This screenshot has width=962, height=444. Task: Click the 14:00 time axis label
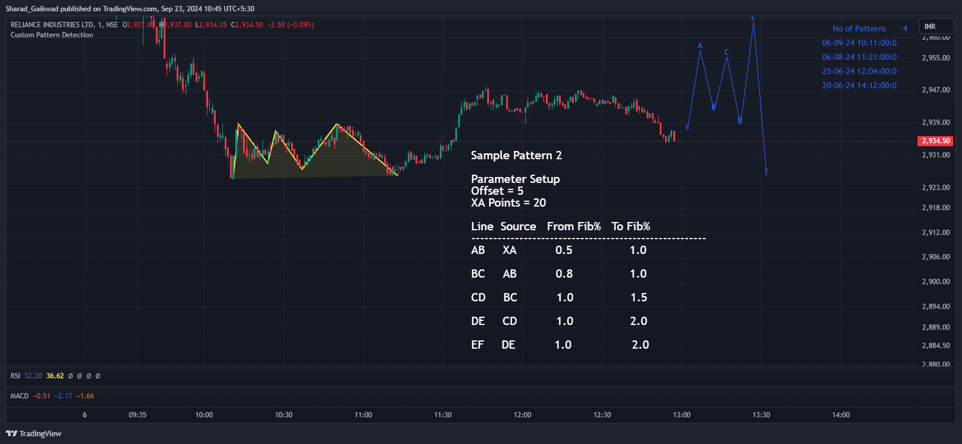tap(840, 415)
